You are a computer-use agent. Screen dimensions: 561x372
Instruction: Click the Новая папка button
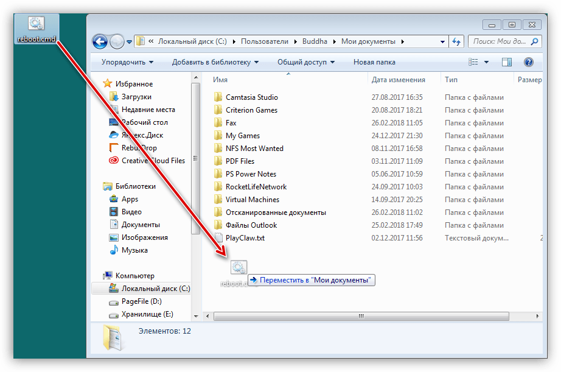pos(374,62)
